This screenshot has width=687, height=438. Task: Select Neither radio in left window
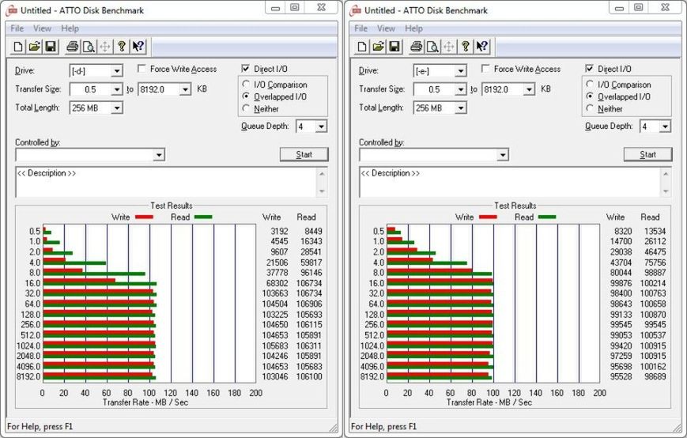pos(246,108)
